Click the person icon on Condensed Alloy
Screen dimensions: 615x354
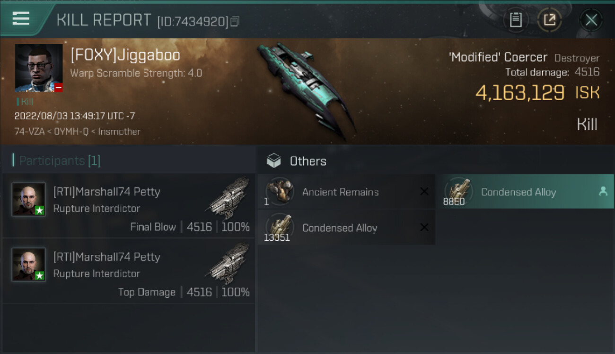(603, 191)
